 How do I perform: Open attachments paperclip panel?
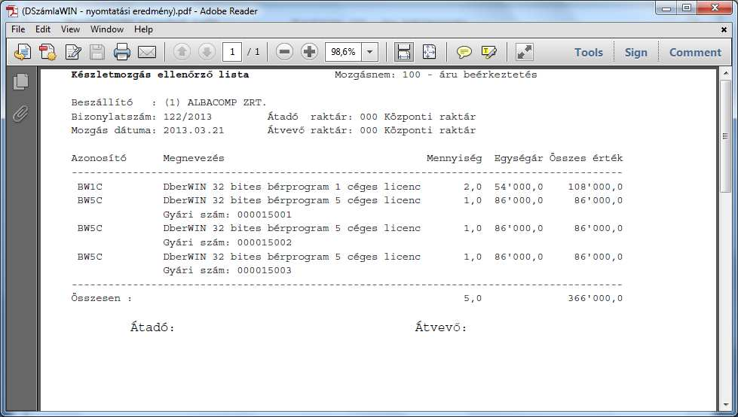coord(20,114)
